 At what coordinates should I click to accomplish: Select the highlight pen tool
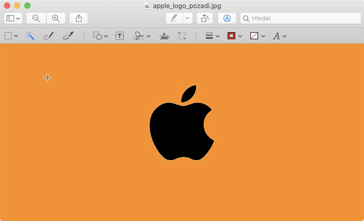coord(174,18)
